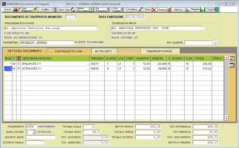
Task: Click the SCONTO FINALE field
Action: pos(35,142)
